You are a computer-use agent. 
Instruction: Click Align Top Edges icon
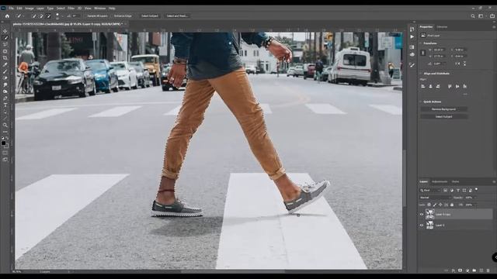pos(450,86)
